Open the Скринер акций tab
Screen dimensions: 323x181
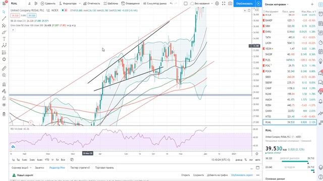click(21, 167)
